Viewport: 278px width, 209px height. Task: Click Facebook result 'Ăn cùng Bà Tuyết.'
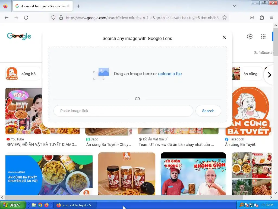point(241,145)
